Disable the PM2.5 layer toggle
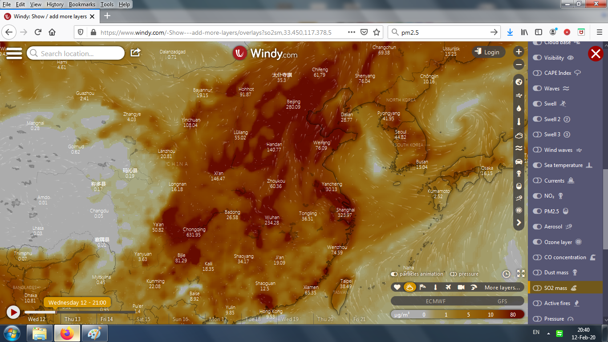The image size is (608, 342). tap(537, 211)
